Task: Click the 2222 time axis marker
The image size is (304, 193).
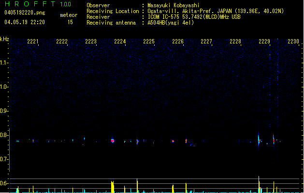Action: click(62, 41)
